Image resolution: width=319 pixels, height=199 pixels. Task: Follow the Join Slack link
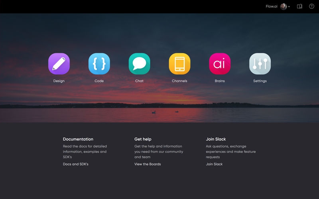pyautogui.click(x=214, y=164)
